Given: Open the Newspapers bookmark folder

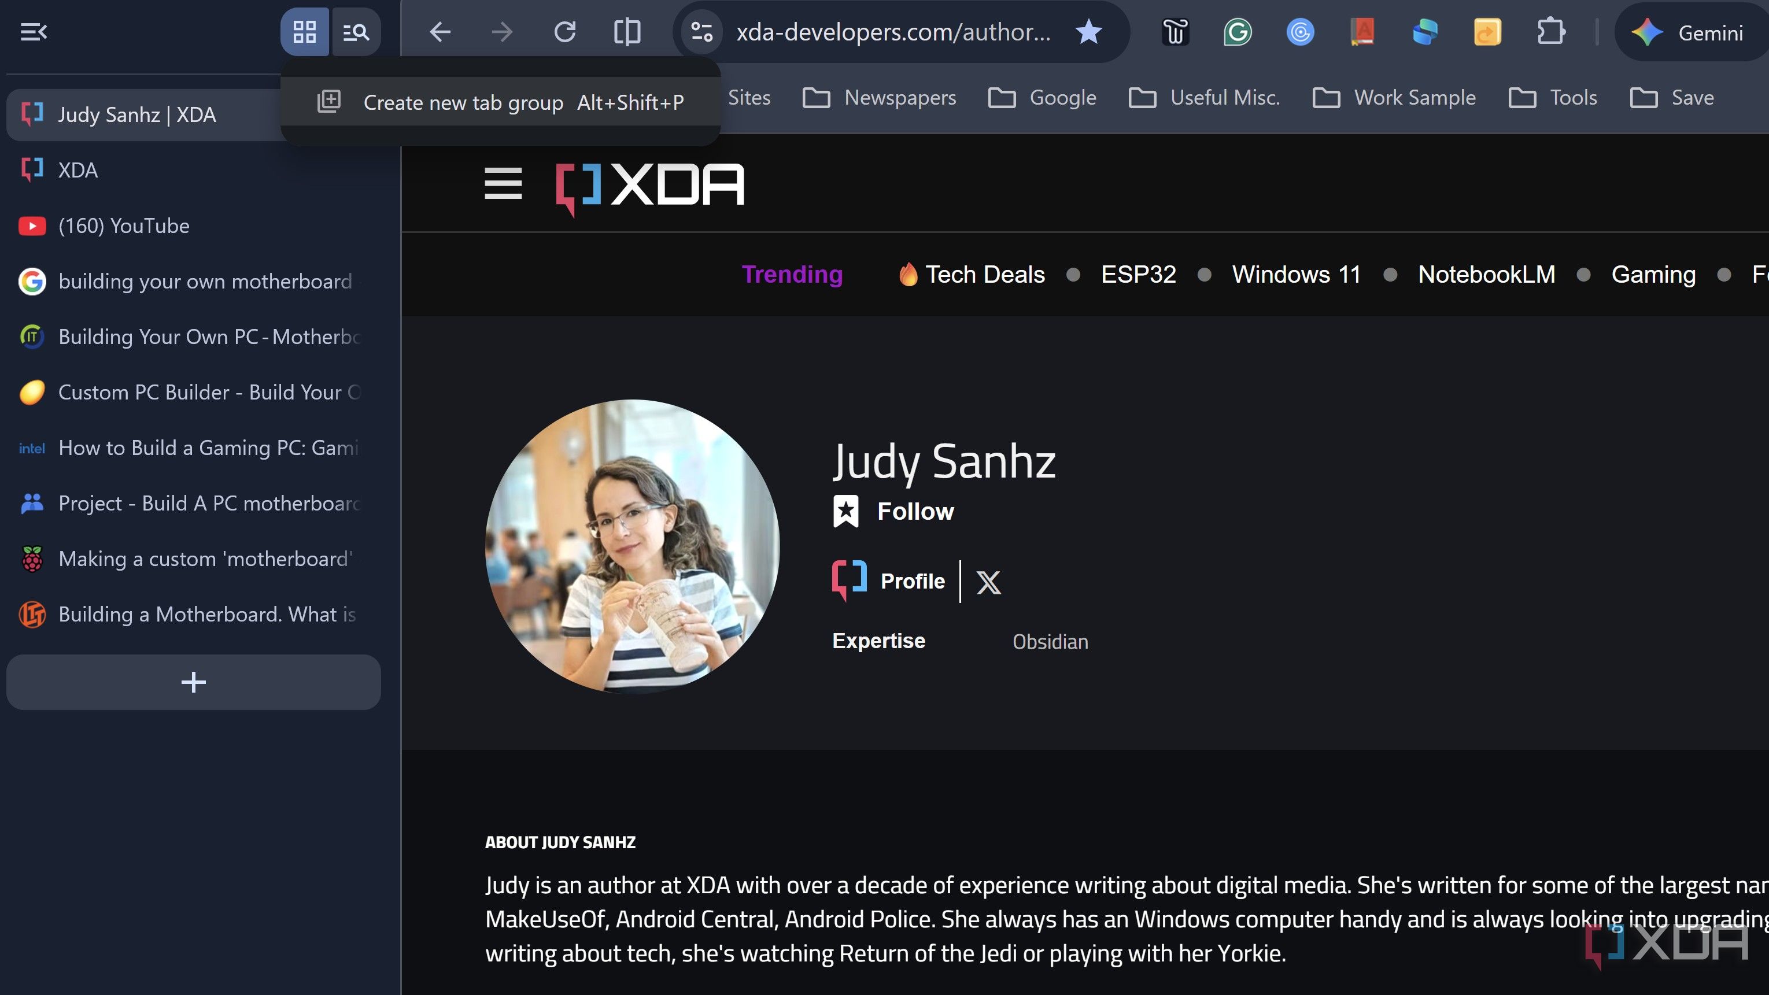Looking at the screenshot, I should 879,98.
